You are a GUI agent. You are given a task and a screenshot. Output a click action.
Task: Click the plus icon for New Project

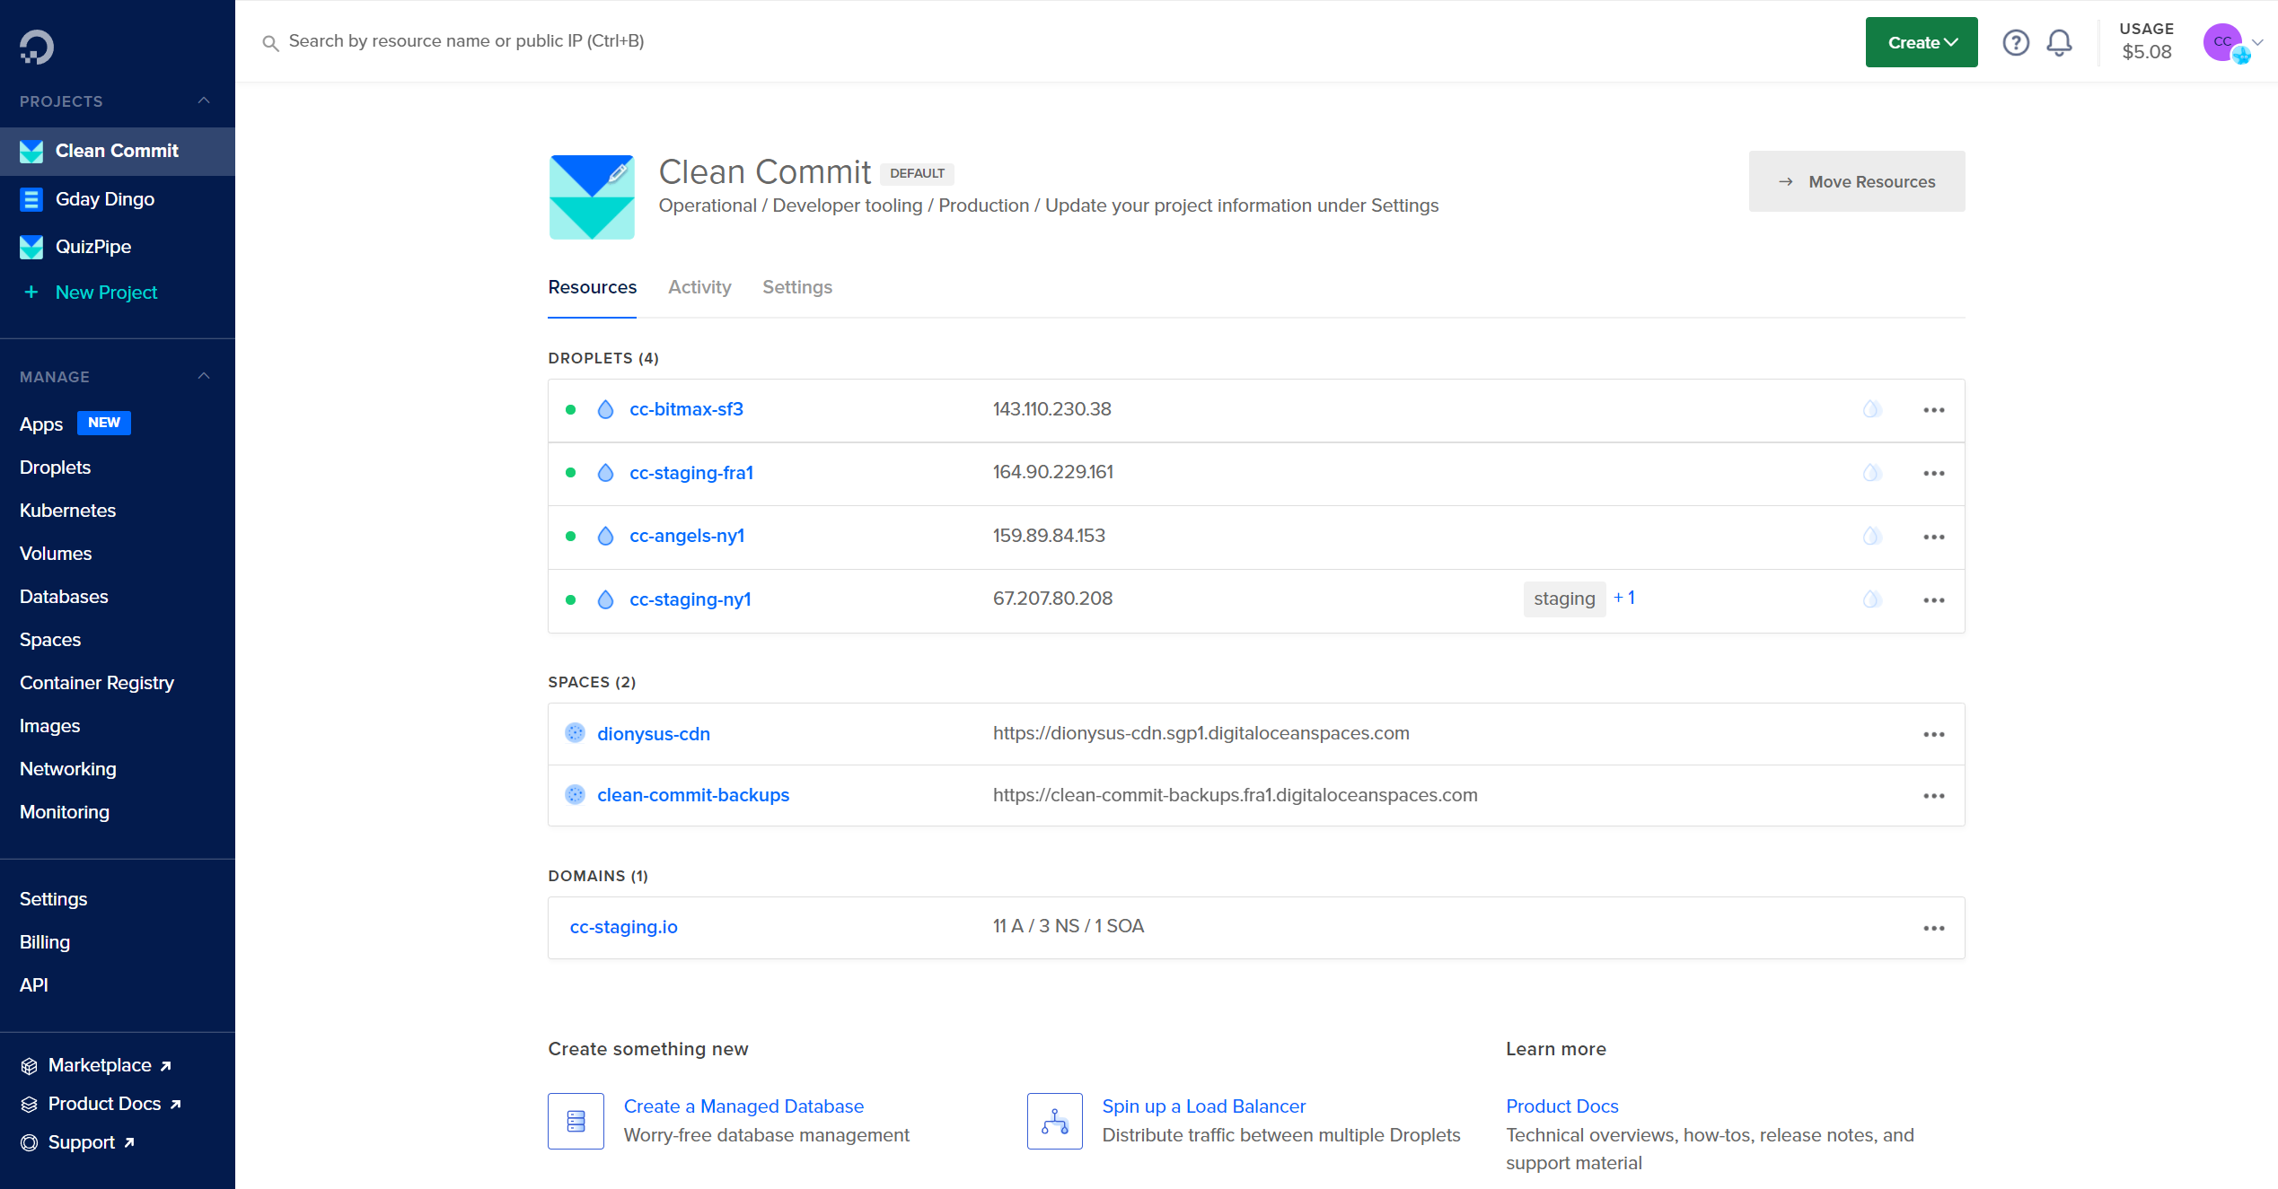(31, 293)
